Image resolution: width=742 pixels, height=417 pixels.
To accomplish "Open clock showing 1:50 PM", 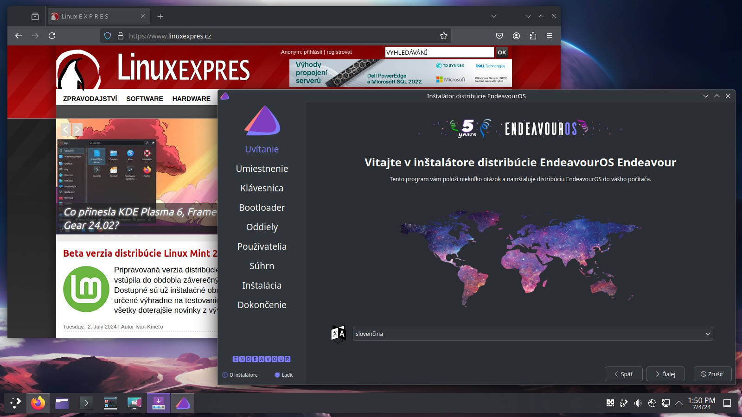I will 702,403.
